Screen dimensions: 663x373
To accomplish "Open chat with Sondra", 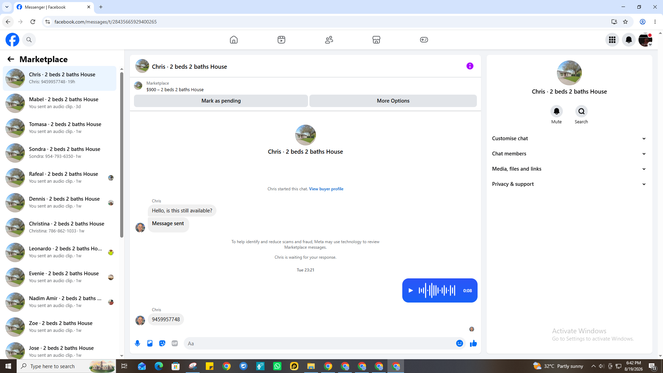I will [x=59, y=153].
